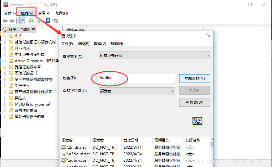Select tree item 客户端身份验证颁发者

pos(33,92)
